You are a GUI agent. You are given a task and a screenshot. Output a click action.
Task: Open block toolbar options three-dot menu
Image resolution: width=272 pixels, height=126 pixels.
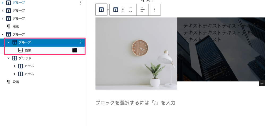(155, 10)
